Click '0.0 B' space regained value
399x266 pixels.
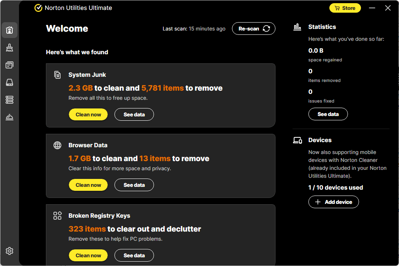click(316, 51)
